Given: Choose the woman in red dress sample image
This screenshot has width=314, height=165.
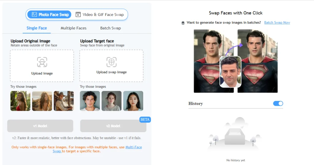Looking at the screenshot, I should tap(20, 101).
